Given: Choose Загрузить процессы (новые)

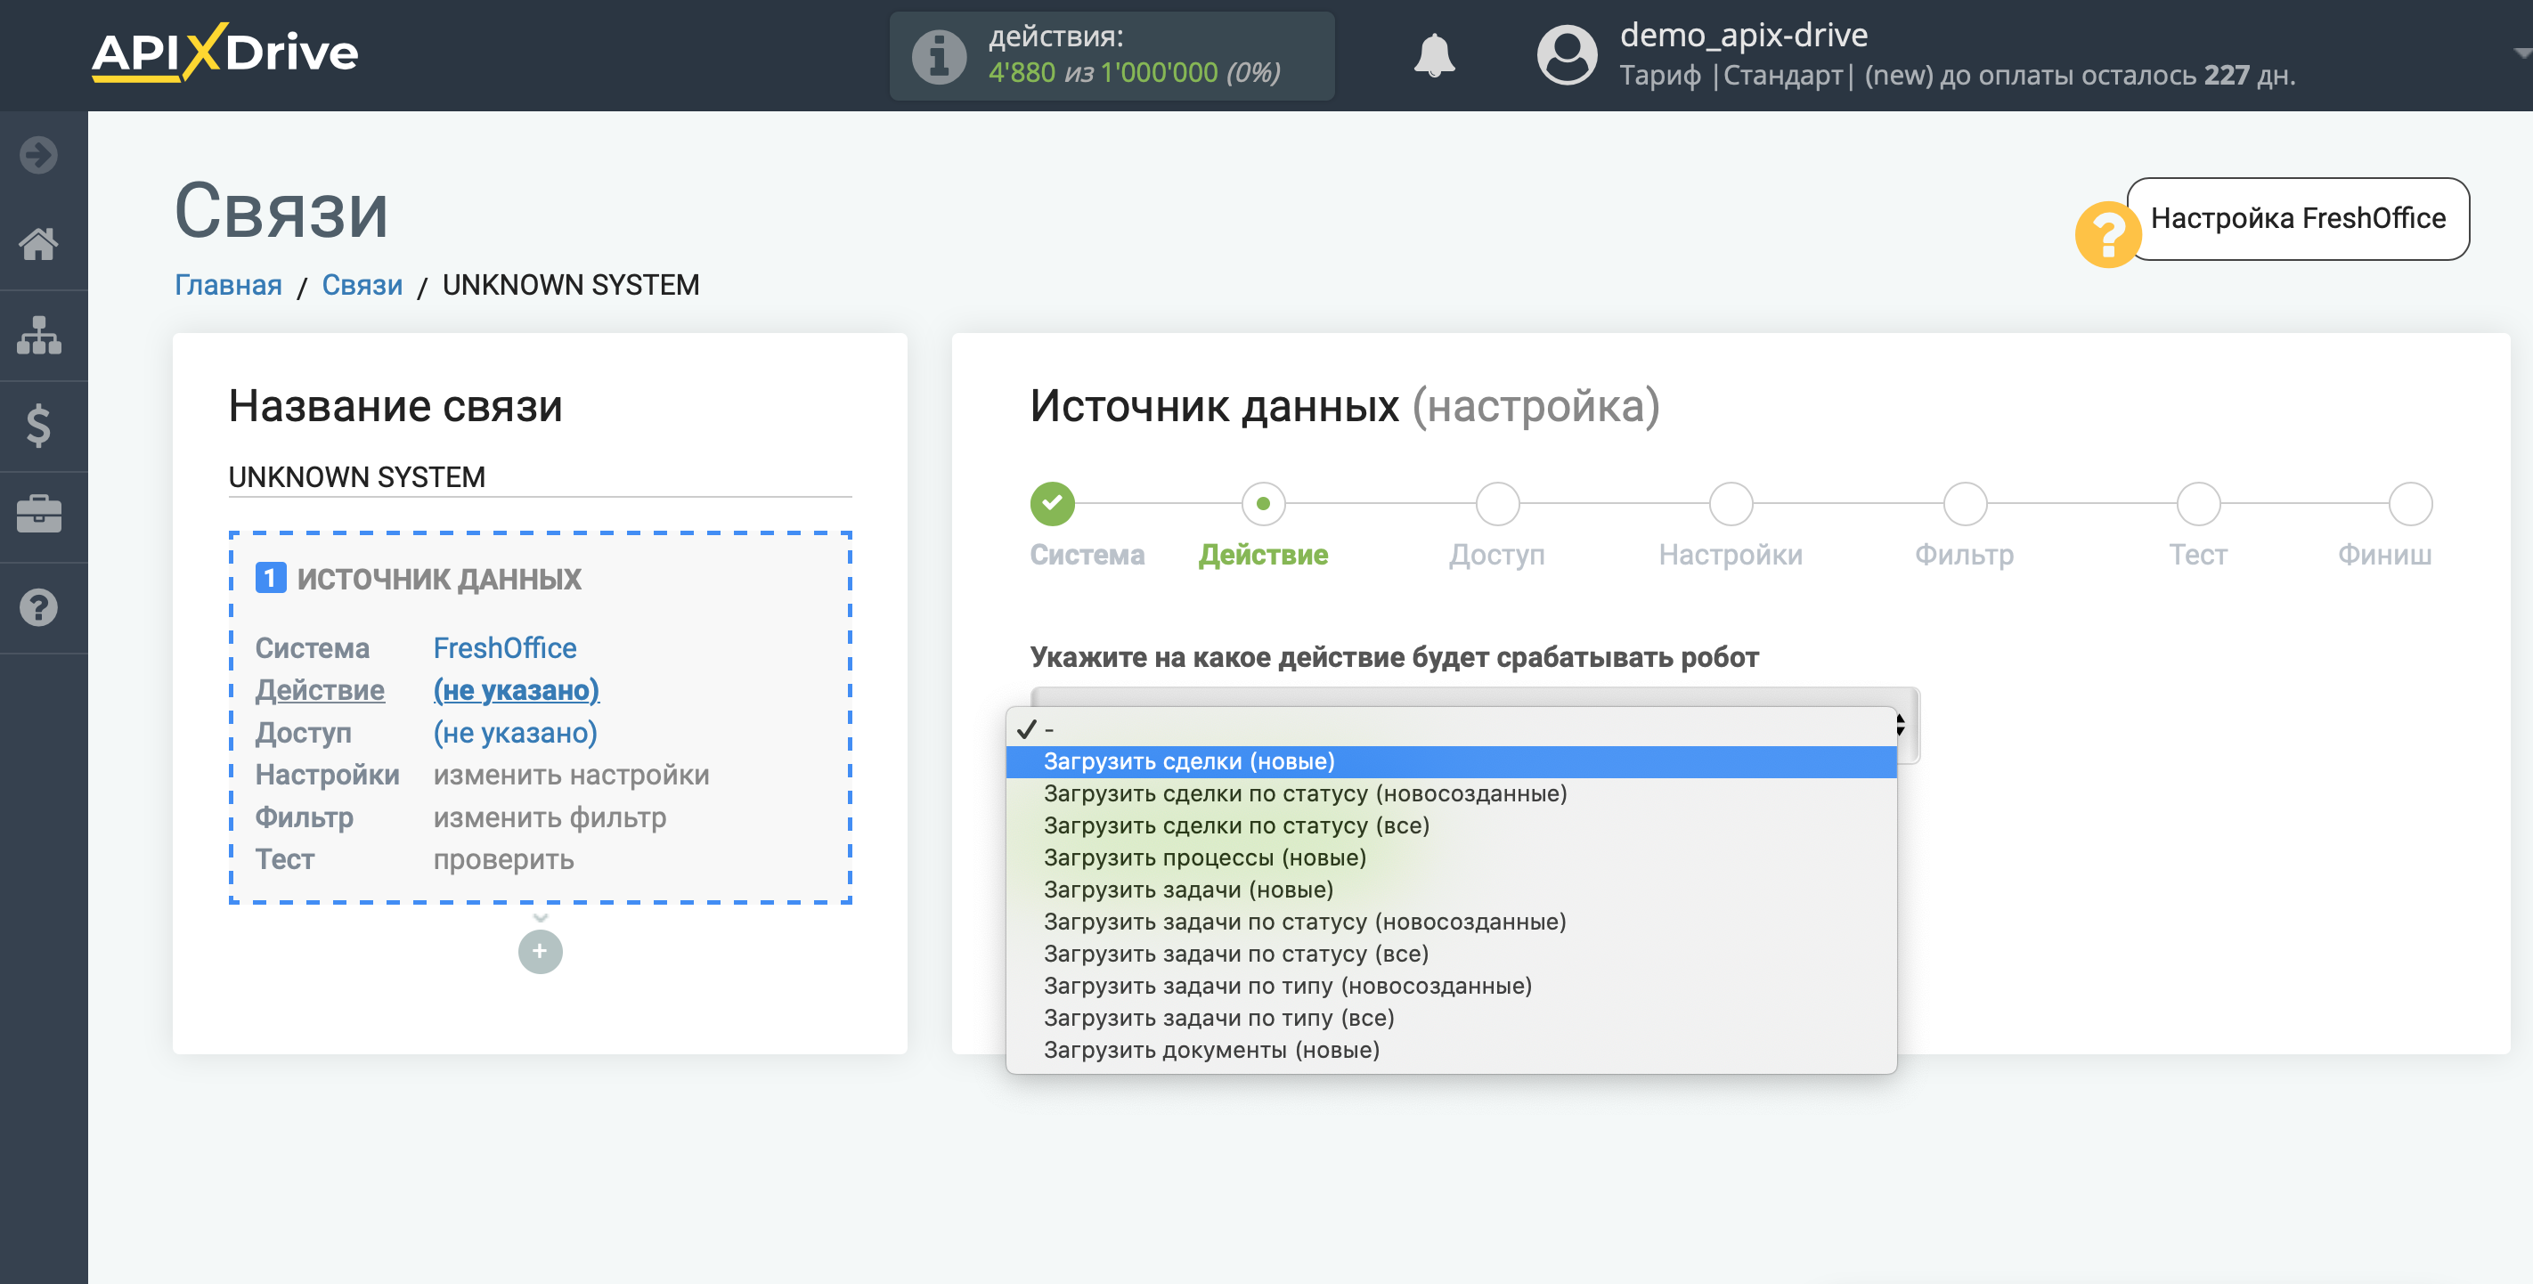Looking at the screenshot, I should [1450, 857].
